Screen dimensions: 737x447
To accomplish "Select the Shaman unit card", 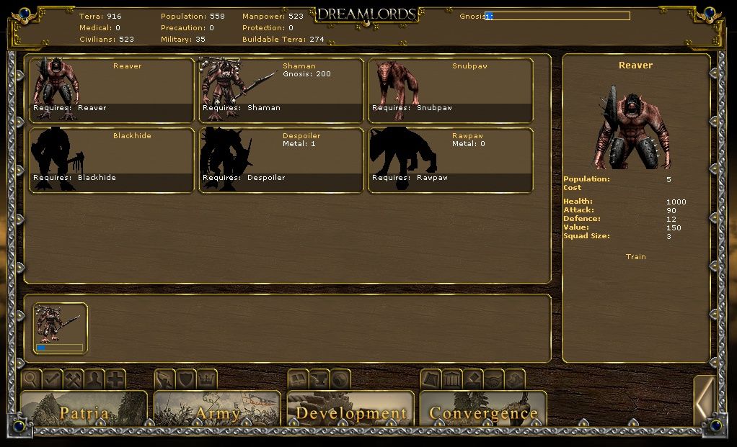I will pyautogui.click(x=281, y=90).
